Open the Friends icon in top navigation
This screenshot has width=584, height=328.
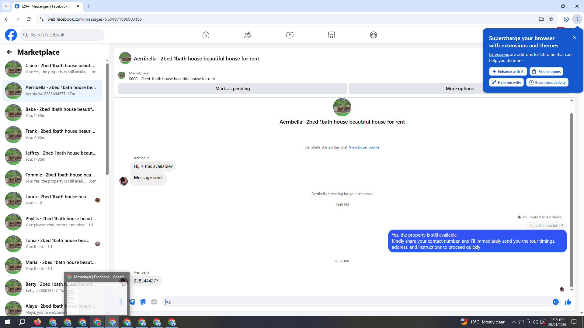pos(248,35)
